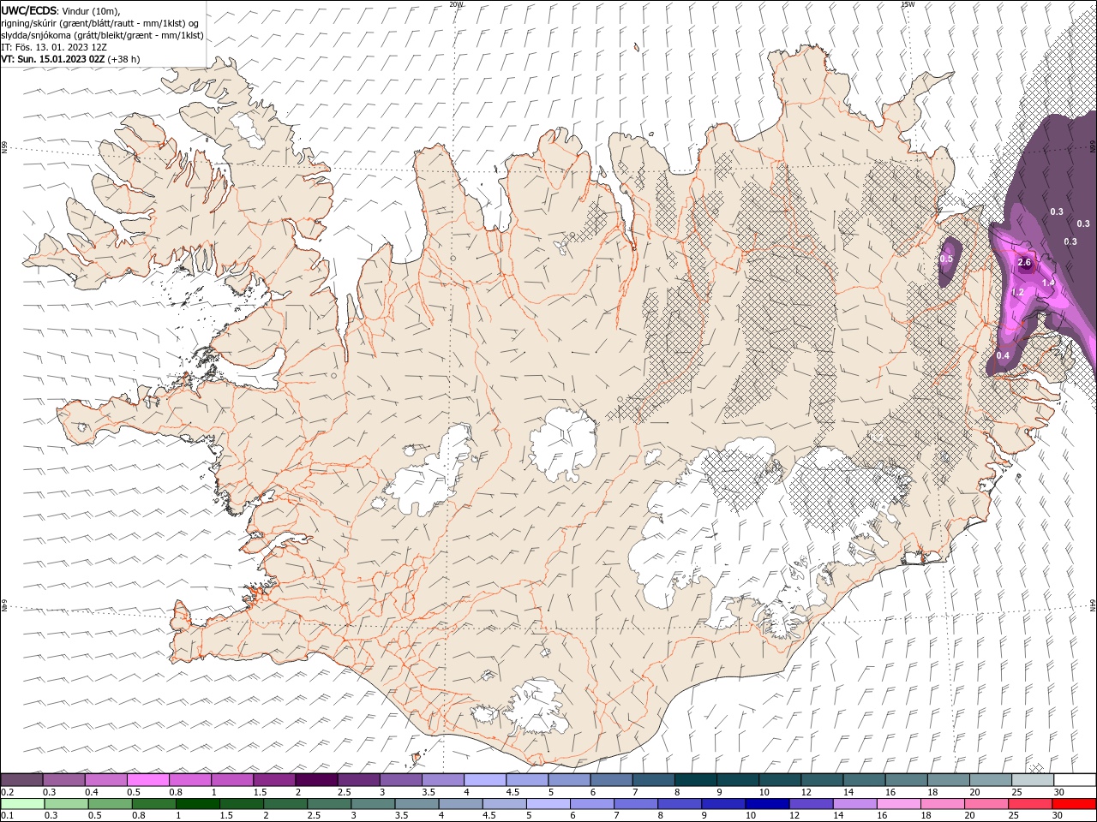
Task: Click the 2.6 snowfall peak value on the map
Action: pyautogui.click(x=1024, y=262)
